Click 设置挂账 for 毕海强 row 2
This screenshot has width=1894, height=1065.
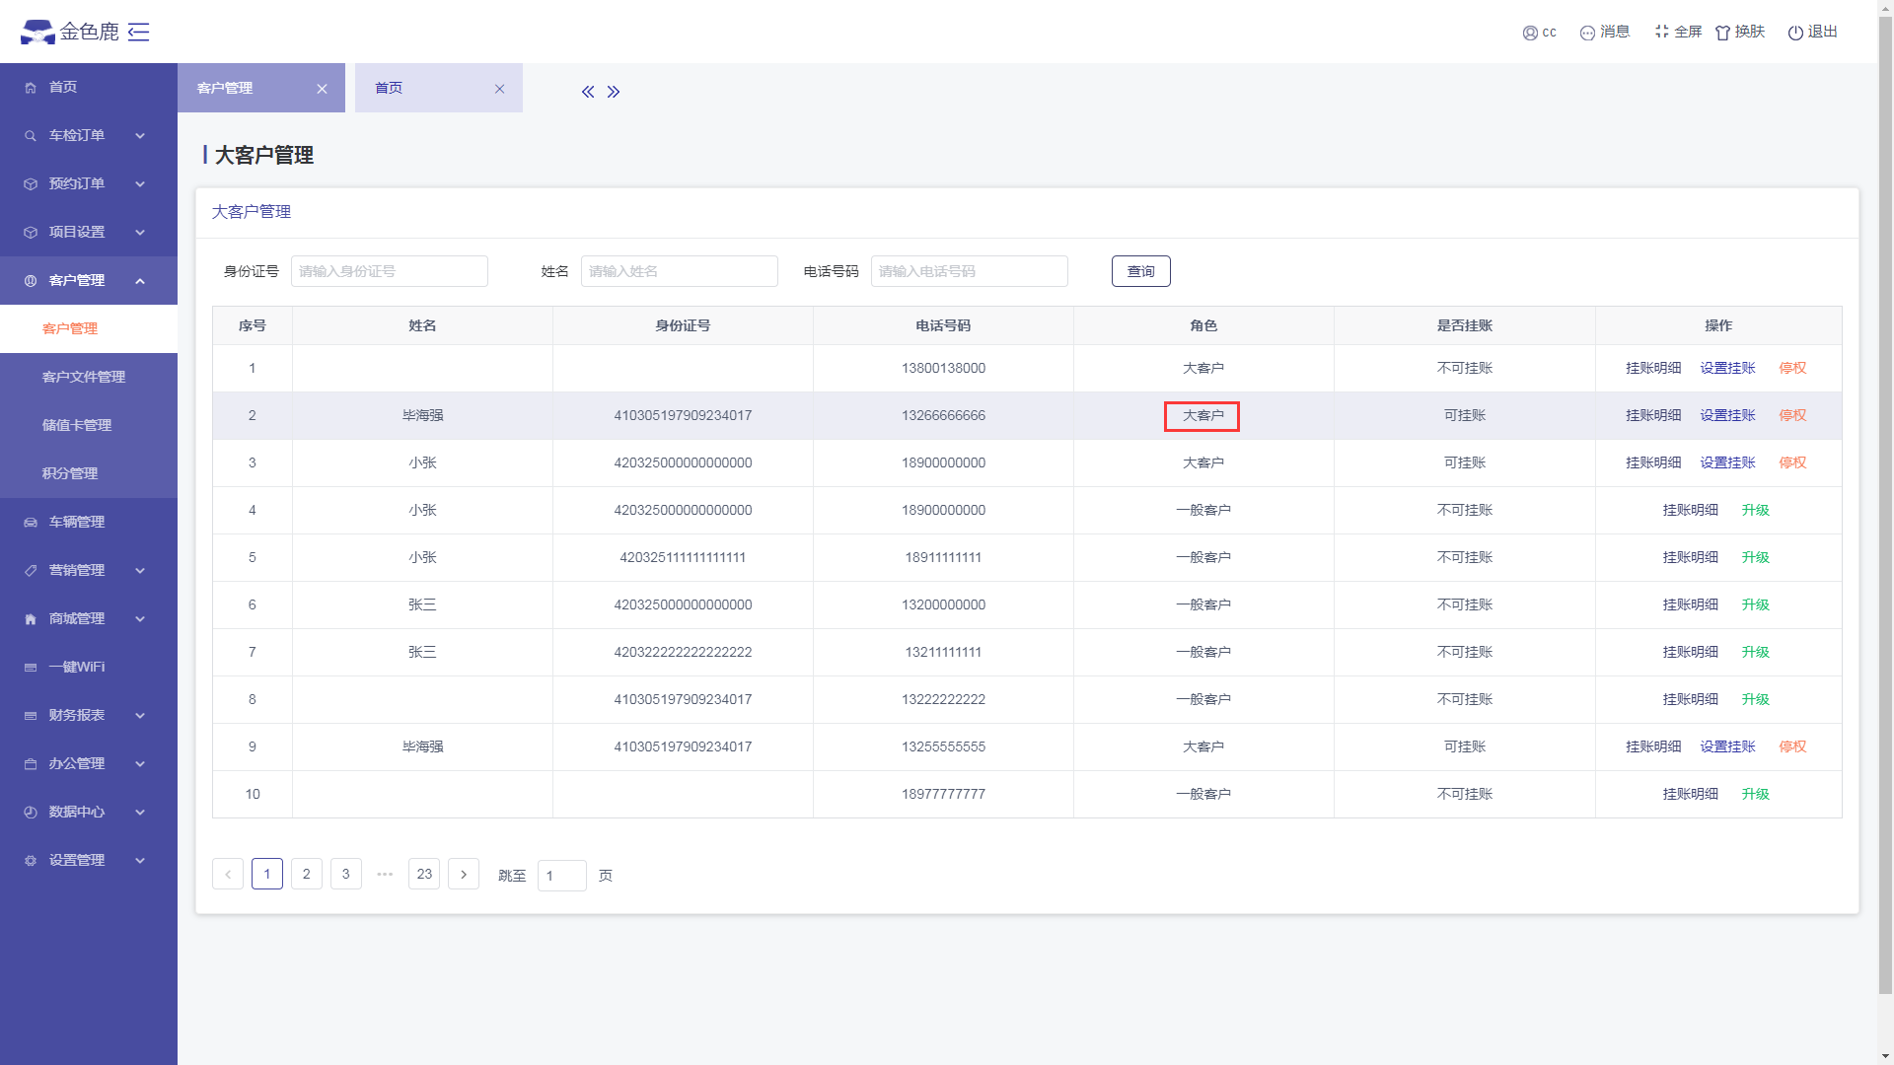(x=1727, y=415)
